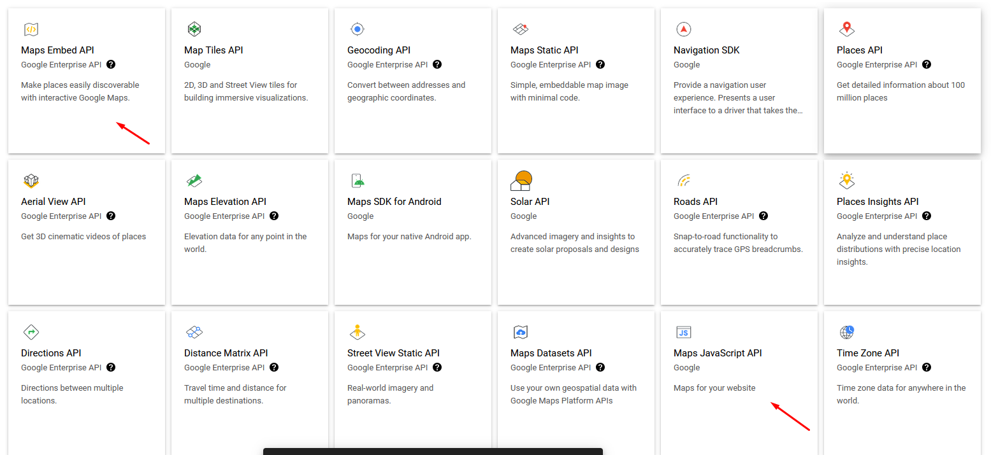Click help icon on the Maps Static API card
This screenshot has width=991, height=455.
point(600,64)
